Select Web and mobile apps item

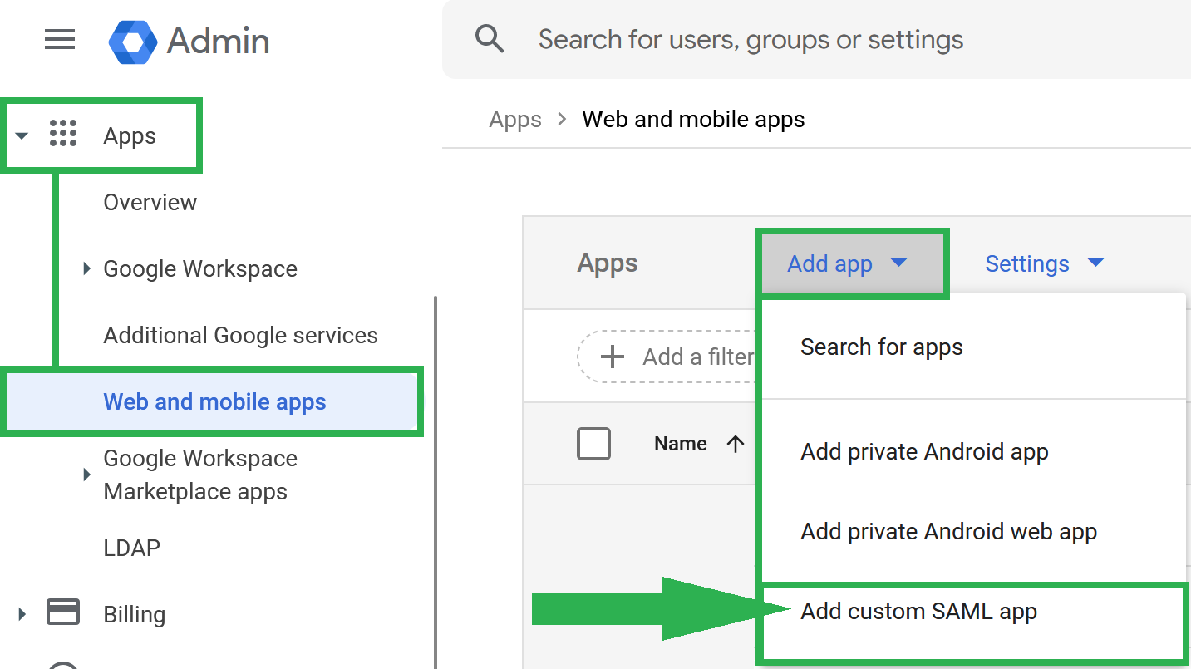tap(212, 402)
